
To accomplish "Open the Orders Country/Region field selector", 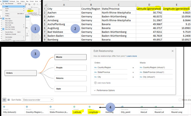I will tap(110, 68).
